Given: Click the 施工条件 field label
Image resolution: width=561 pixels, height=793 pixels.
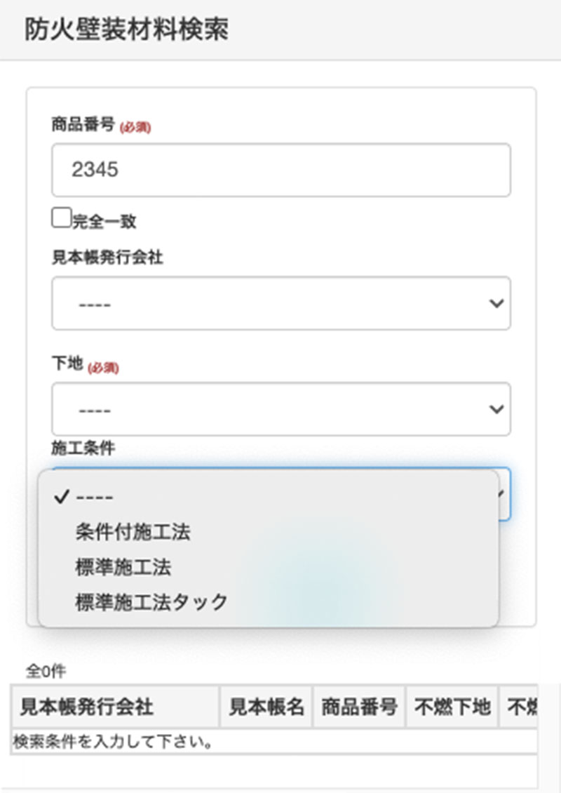Looking at the screenshot, I should coord(83,448).
